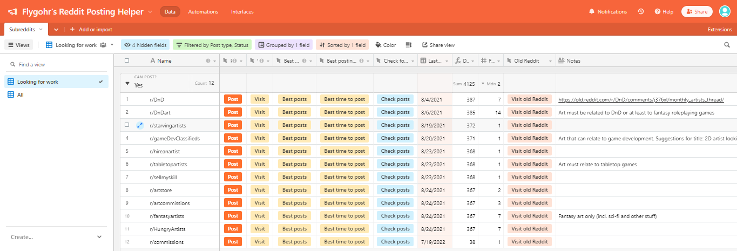Click Visit old Reddit for r/commissions
737x251 pixels.
click(530, 242)
